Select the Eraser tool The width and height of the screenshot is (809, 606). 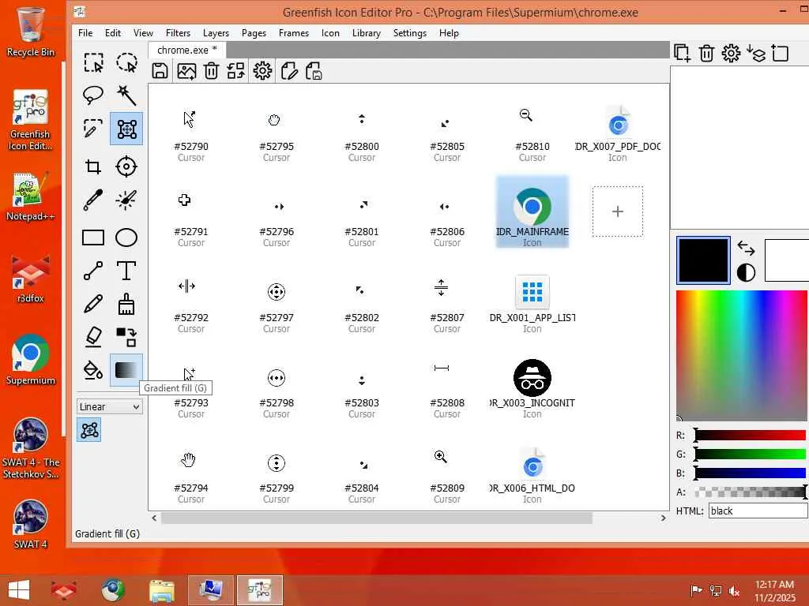93,337
